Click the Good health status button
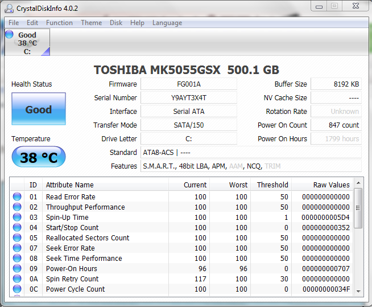The height and width of the screenshot is (307, 372). pyautogui.click(x=39, y=109)
